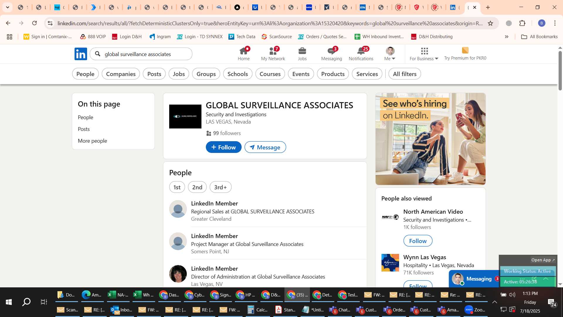
Task: Select the People filter pill
Action: [85, 74]
